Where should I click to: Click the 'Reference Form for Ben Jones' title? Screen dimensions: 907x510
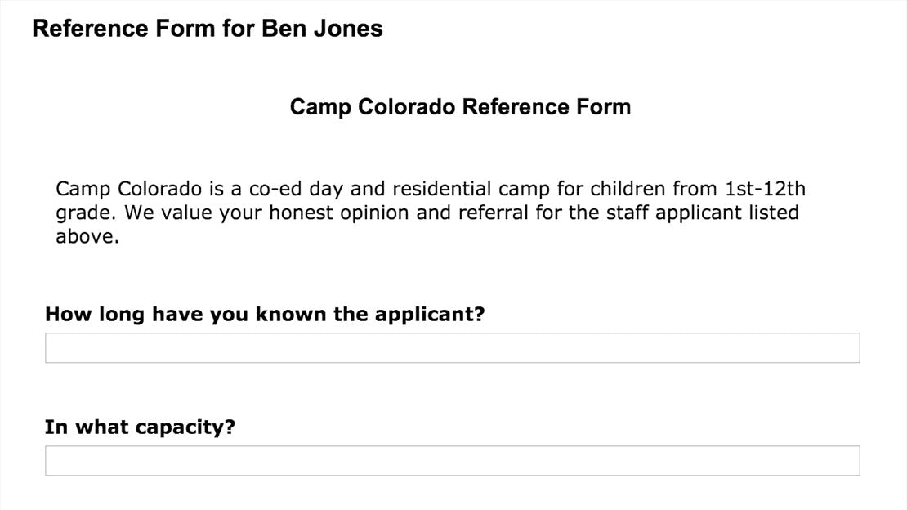pos(207,29)
